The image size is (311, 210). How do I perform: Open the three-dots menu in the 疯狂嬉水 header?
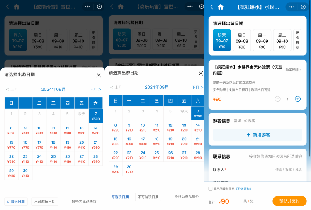click(x=294, y=7)
